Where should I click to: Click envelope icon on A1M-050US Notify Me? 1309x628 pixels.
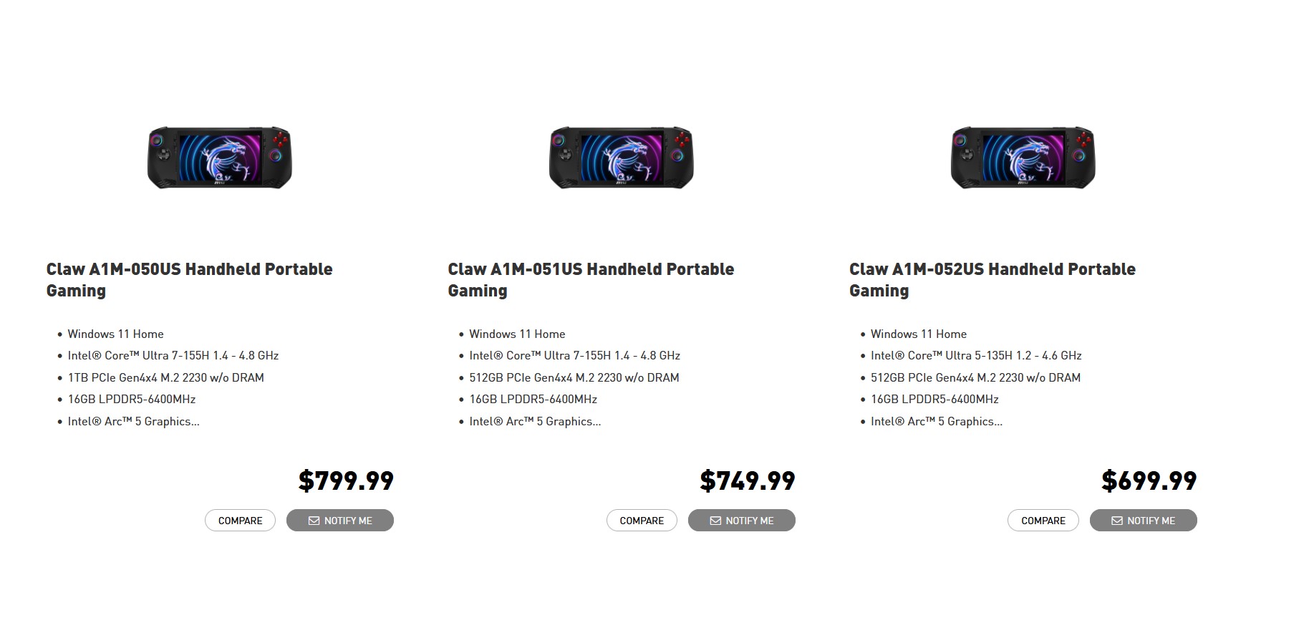(x=314, y=521)
